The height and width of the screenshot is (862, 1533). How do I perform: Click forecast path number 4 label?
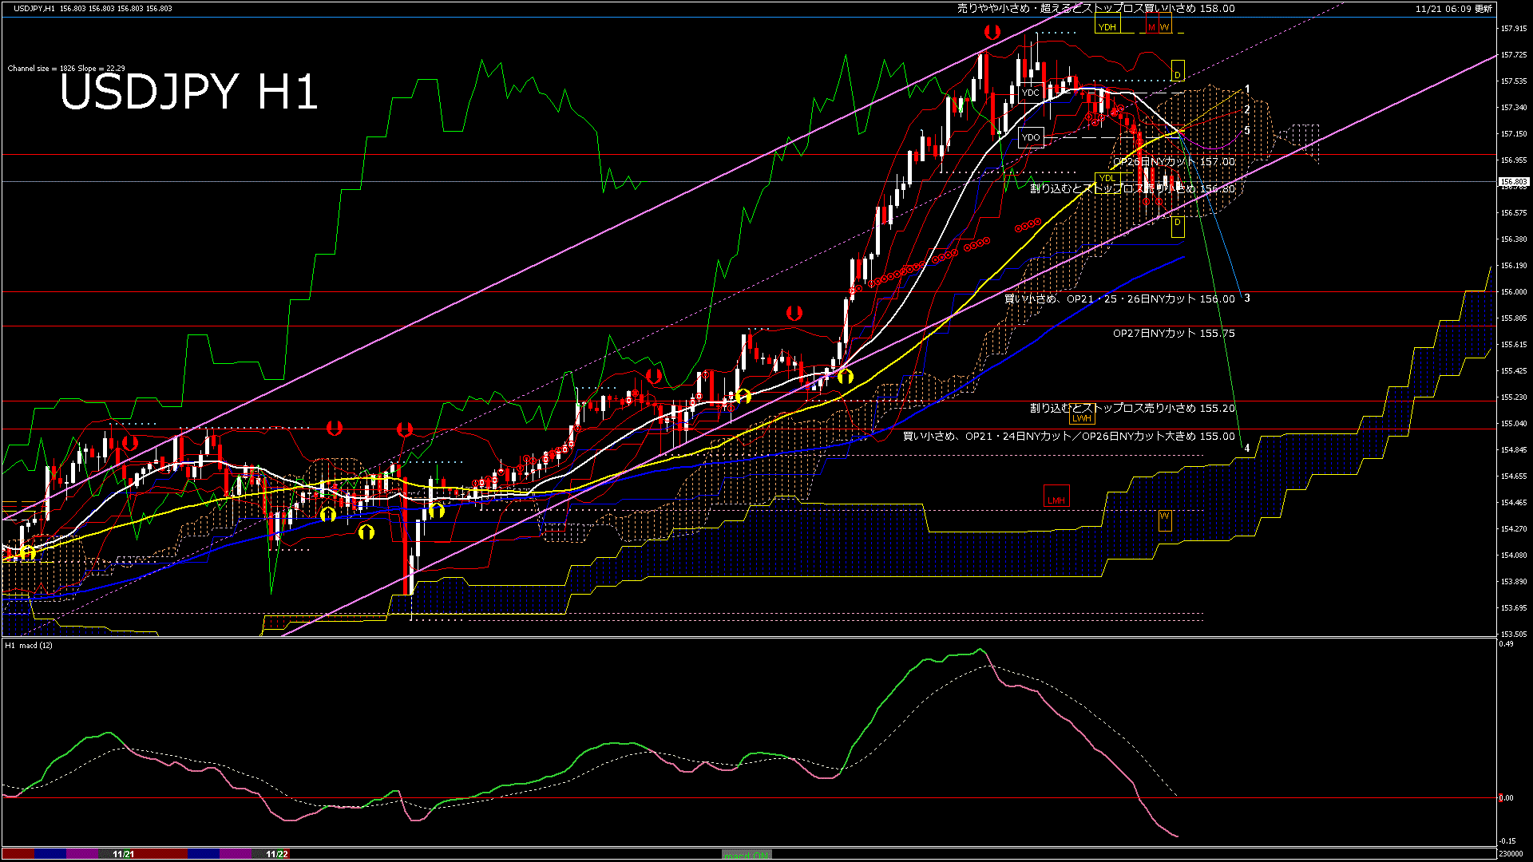(1247, 449)
